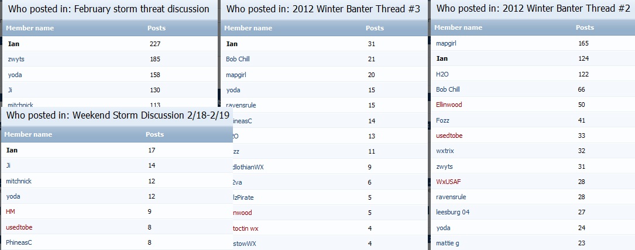Viewport: 635px width, 250px height.
Task: Select HM member name
Action: (x=11, y=211)
